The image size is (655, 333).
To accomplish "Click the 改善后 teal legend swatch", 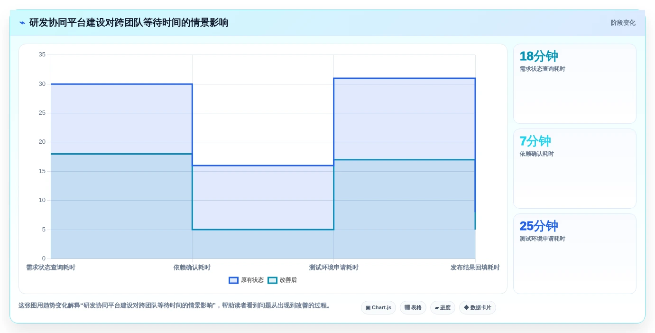I will tap(272, 280).
